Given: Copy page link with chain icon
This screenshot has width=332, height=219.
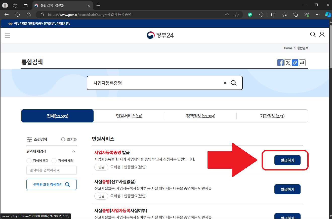Looking at the screenshot, I should pos(295,63).
